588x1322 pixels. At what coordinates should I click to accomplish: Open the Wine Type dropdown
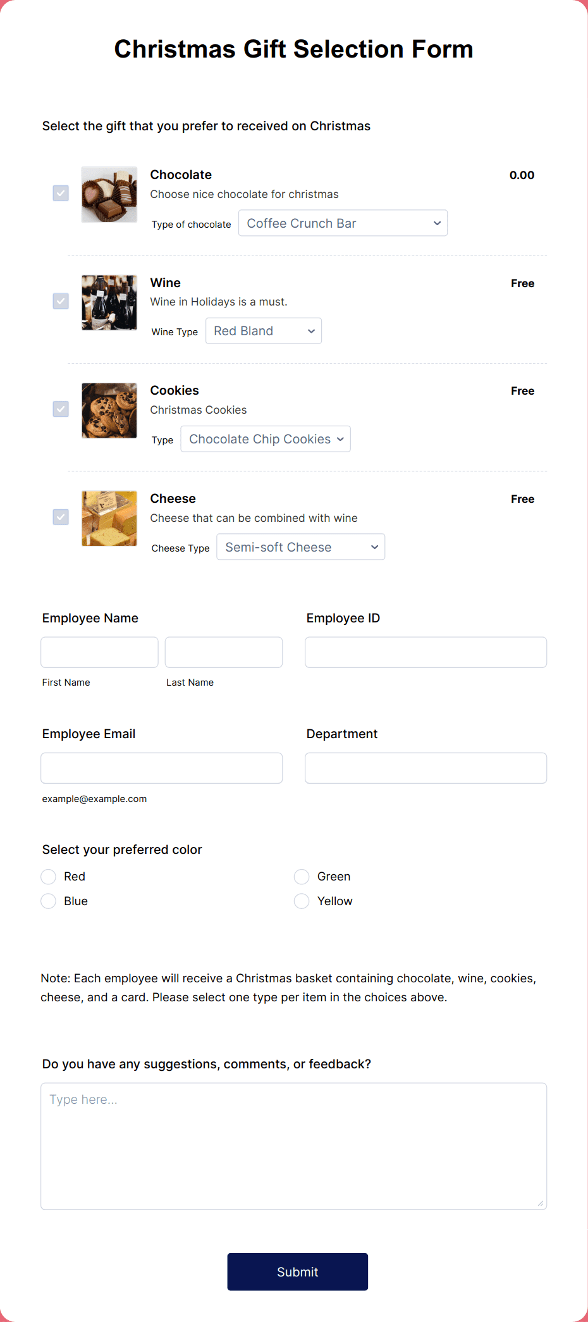coord(263,330)
